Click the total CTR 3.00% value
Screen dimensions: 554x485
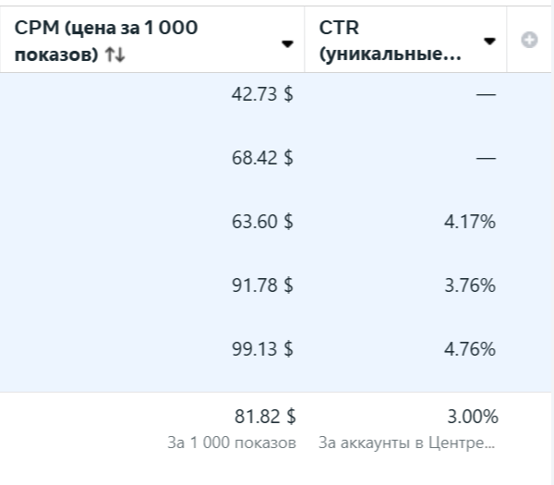coord(473,417)
